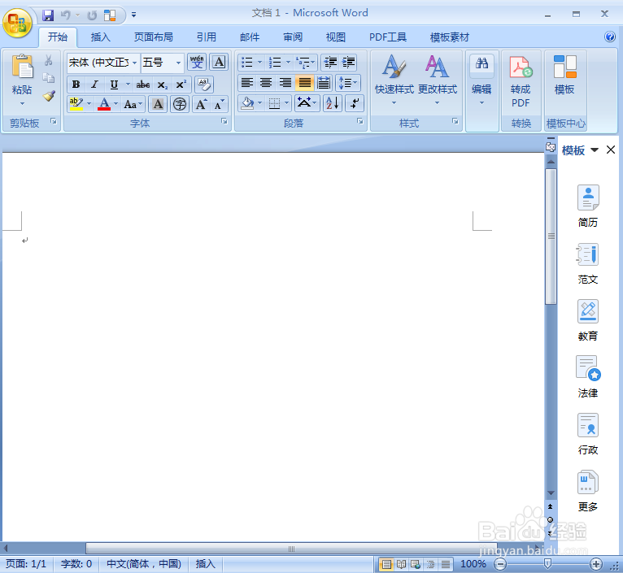Click the show paragraph marks icon
The width and height of the screenshot is (623, 573).
click(355, 103)
